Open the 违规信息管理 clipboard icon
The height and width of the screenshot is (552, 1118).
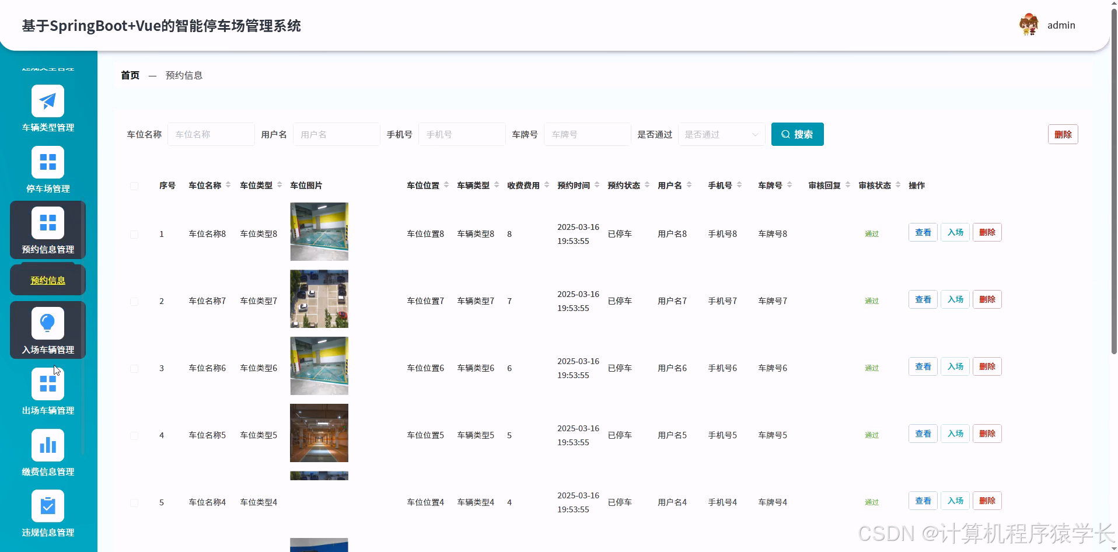tap(48, 506)
